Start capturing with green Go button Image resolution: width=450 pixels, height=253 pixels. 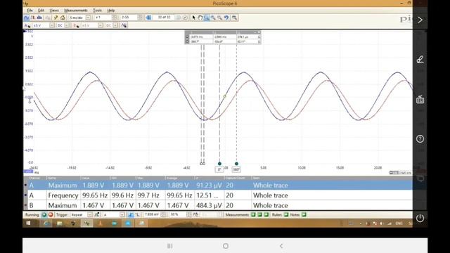coord(44,214)
